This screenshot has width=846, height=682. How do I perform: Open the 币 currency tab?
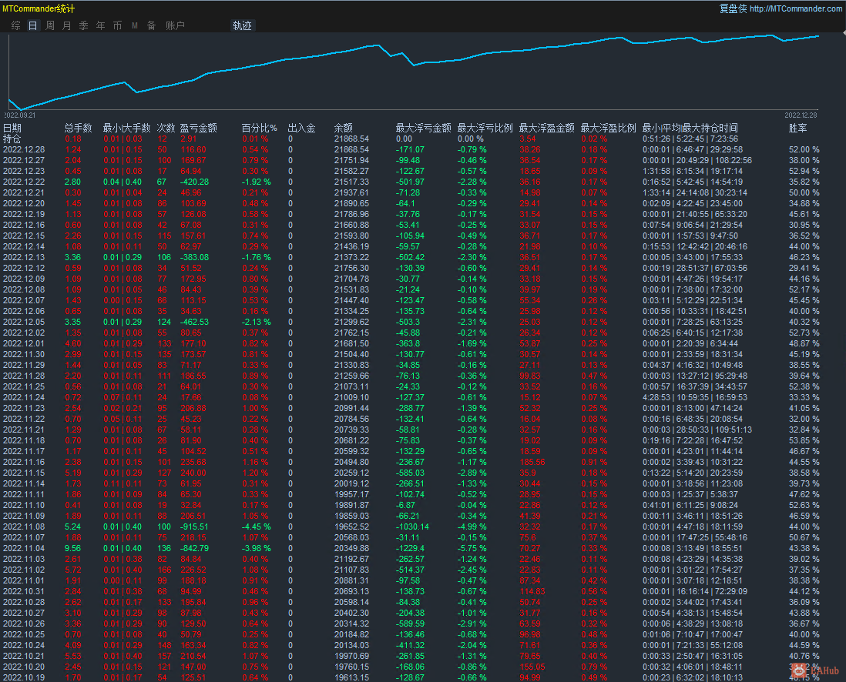point(118,25)
